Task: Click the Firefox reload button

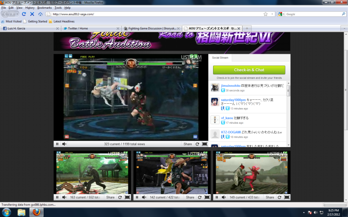Action: tap(24, 14)
